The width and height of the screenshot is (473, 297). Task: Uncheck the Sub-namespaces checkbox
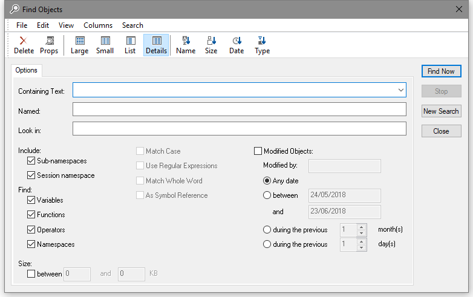tap(31, 161)
